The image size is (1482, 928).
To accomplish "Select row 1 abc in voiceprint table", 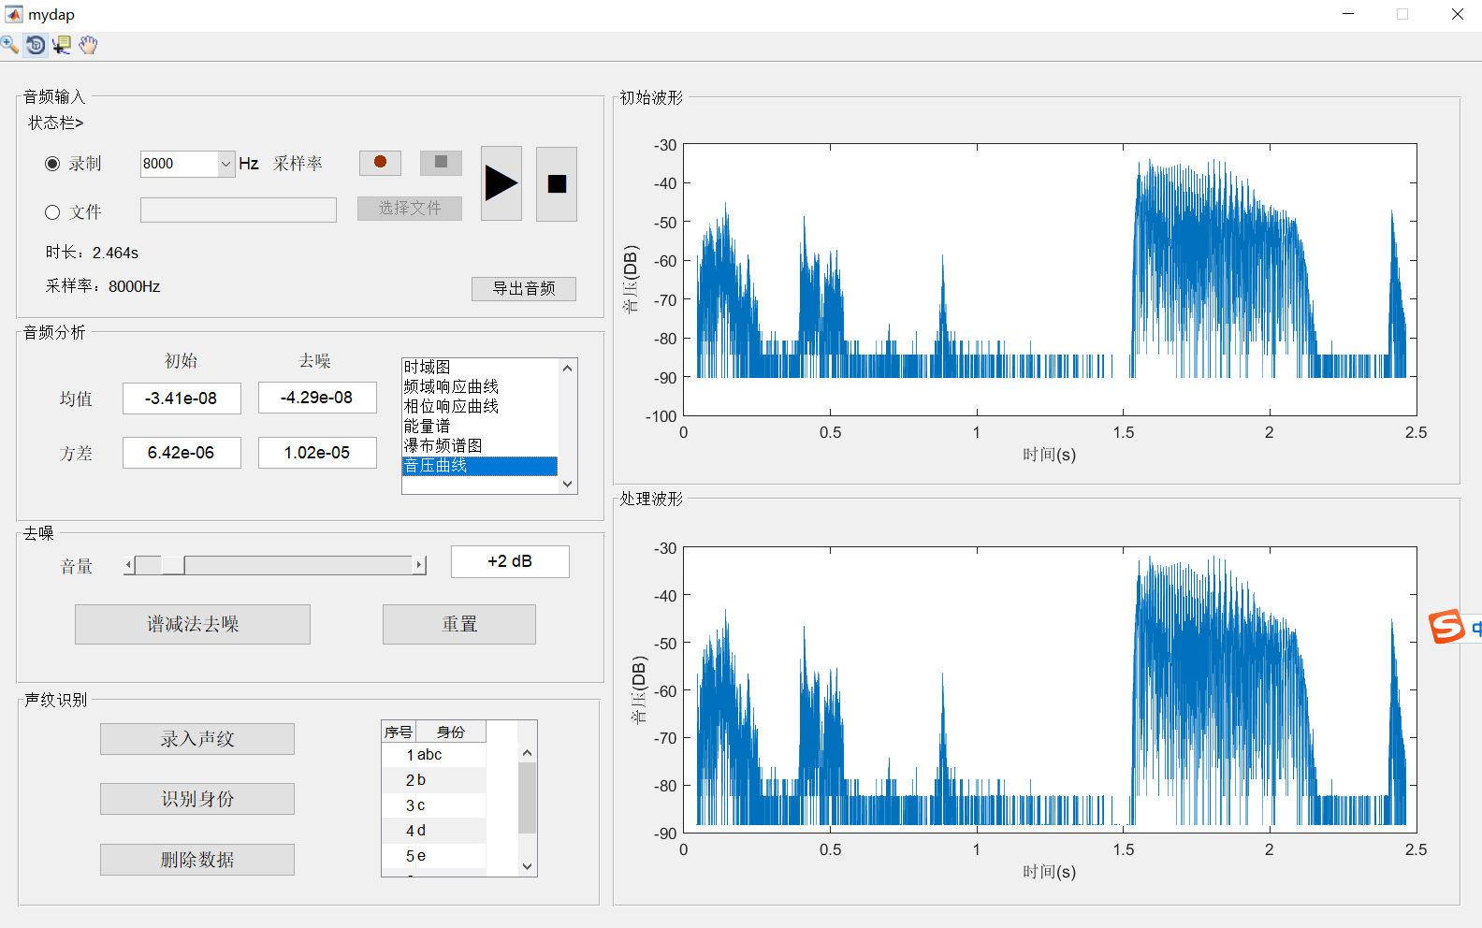I will coord(434,755).
